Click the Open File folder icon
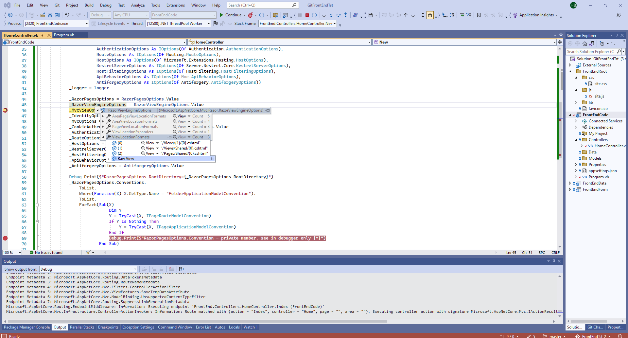 coord(43,15)
